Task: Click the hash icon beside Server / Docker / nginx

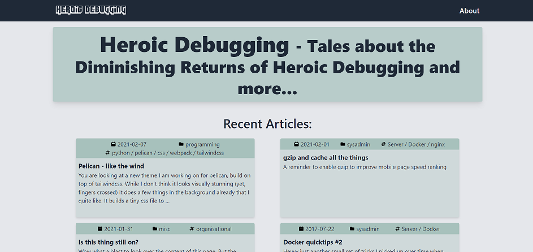Action: point(383,144)
